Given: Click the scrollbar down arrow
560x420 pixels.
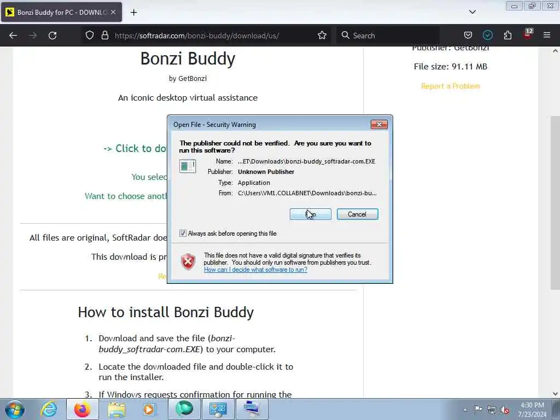Looking at the screenshot, I should [555, 394].
